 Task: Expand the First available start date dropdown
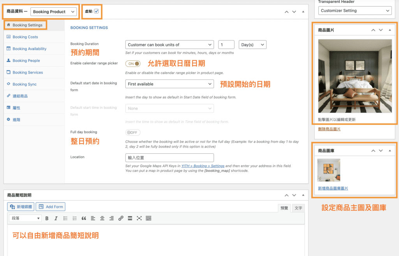(x=169, y=84)
